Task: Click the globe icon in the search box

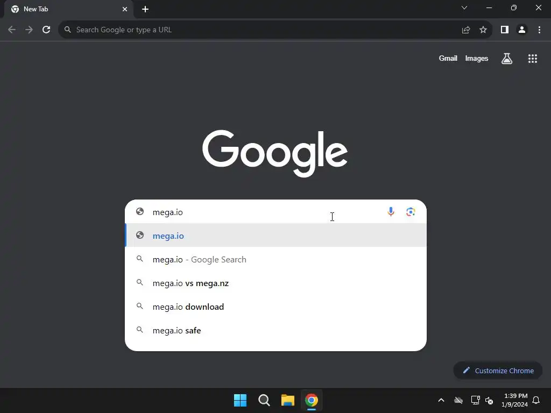Action: pyautogui.click(x=140, y=211)
